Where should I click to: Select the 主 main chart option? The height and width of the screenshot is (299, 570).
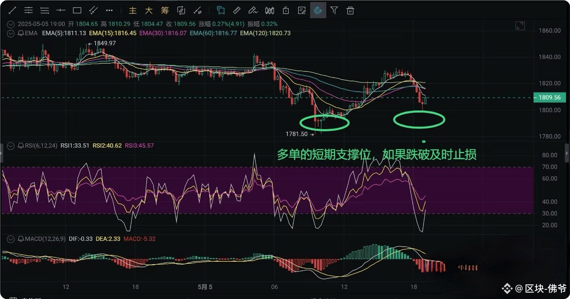tap(132, 10)
